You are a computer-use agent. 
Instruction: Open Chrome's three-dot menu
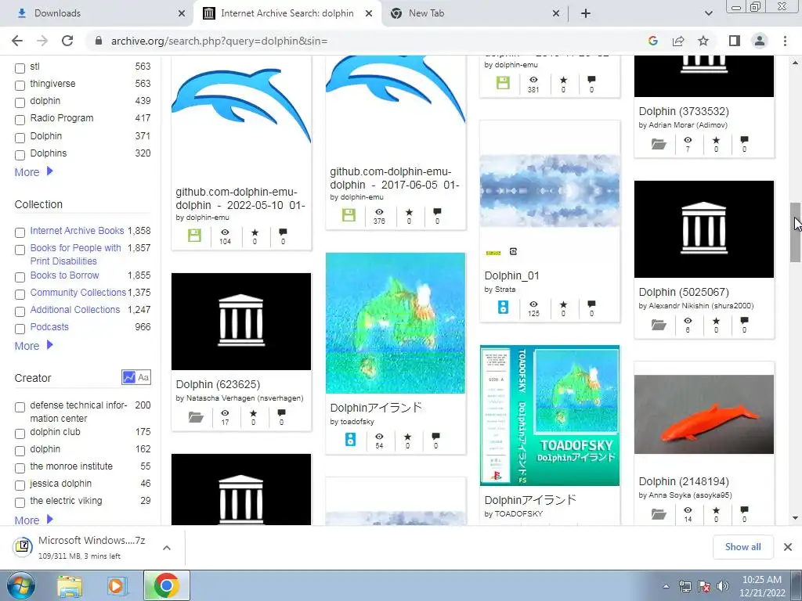point(785,41)
